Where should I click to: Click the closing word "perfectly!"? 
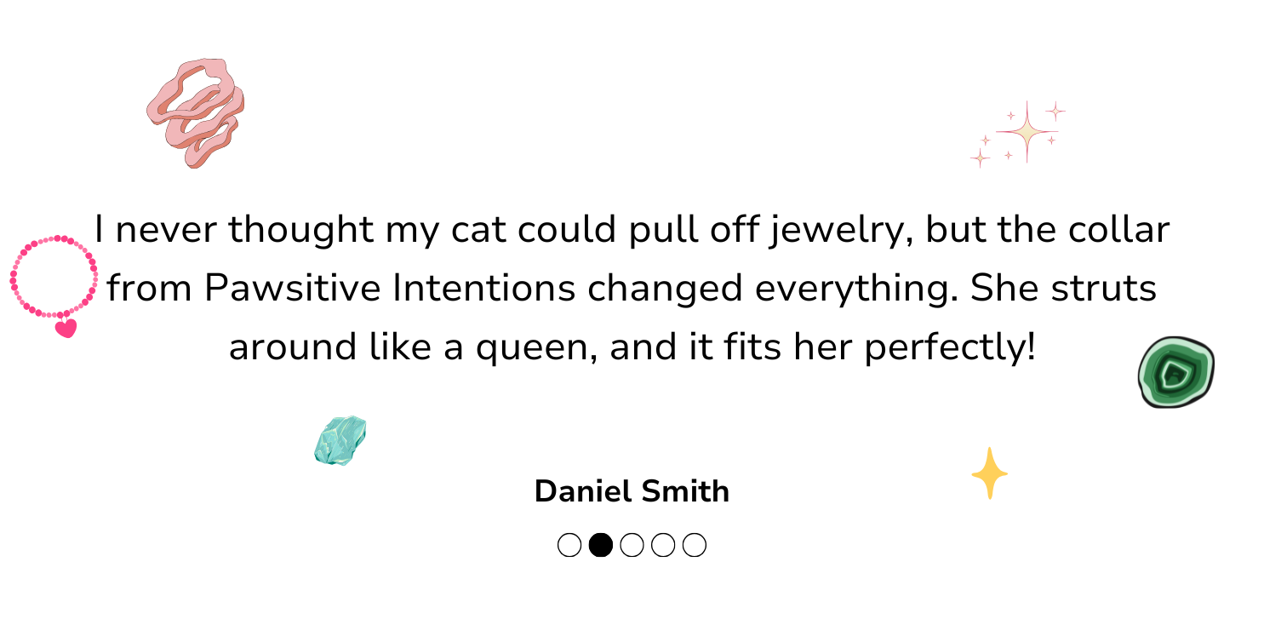pyautogui.click(x=949, y=348)
